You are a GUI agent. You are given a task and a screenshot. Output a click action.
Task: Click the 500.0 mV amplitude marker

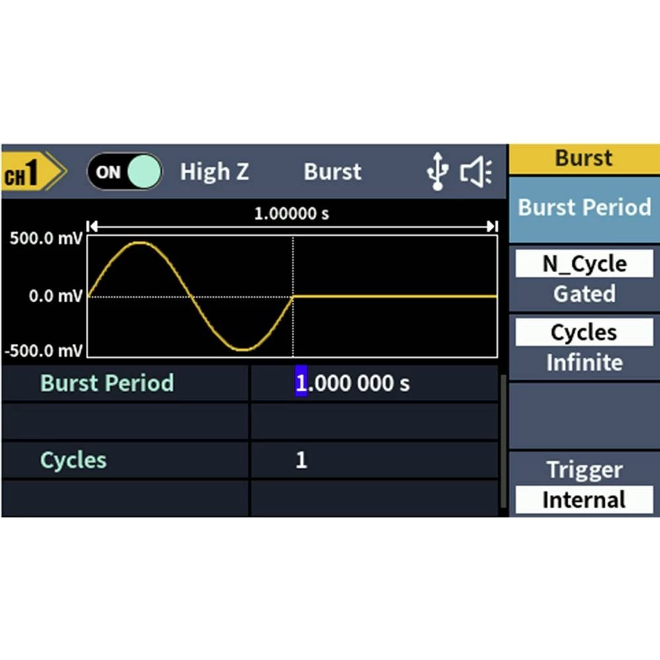[x=45, y=239]
